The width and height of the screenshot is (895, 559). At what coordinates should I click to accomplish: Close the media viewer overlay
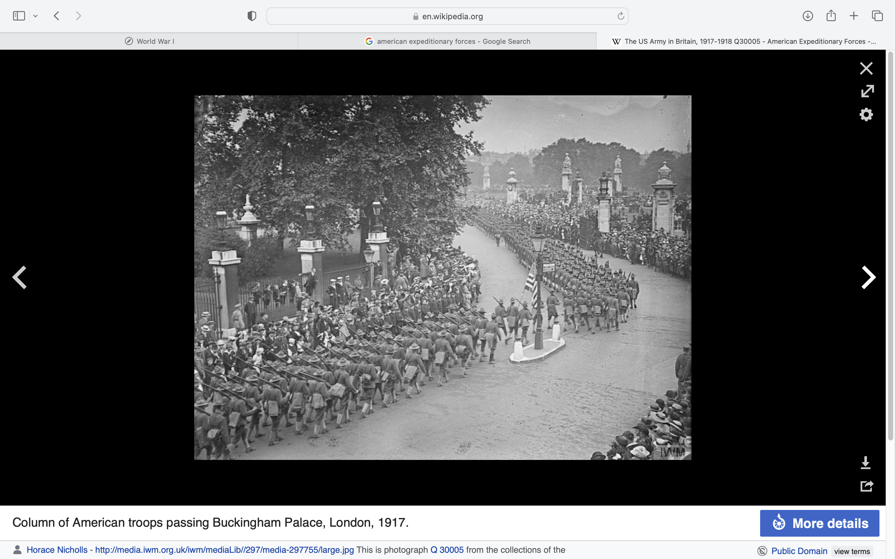point(866,68)
